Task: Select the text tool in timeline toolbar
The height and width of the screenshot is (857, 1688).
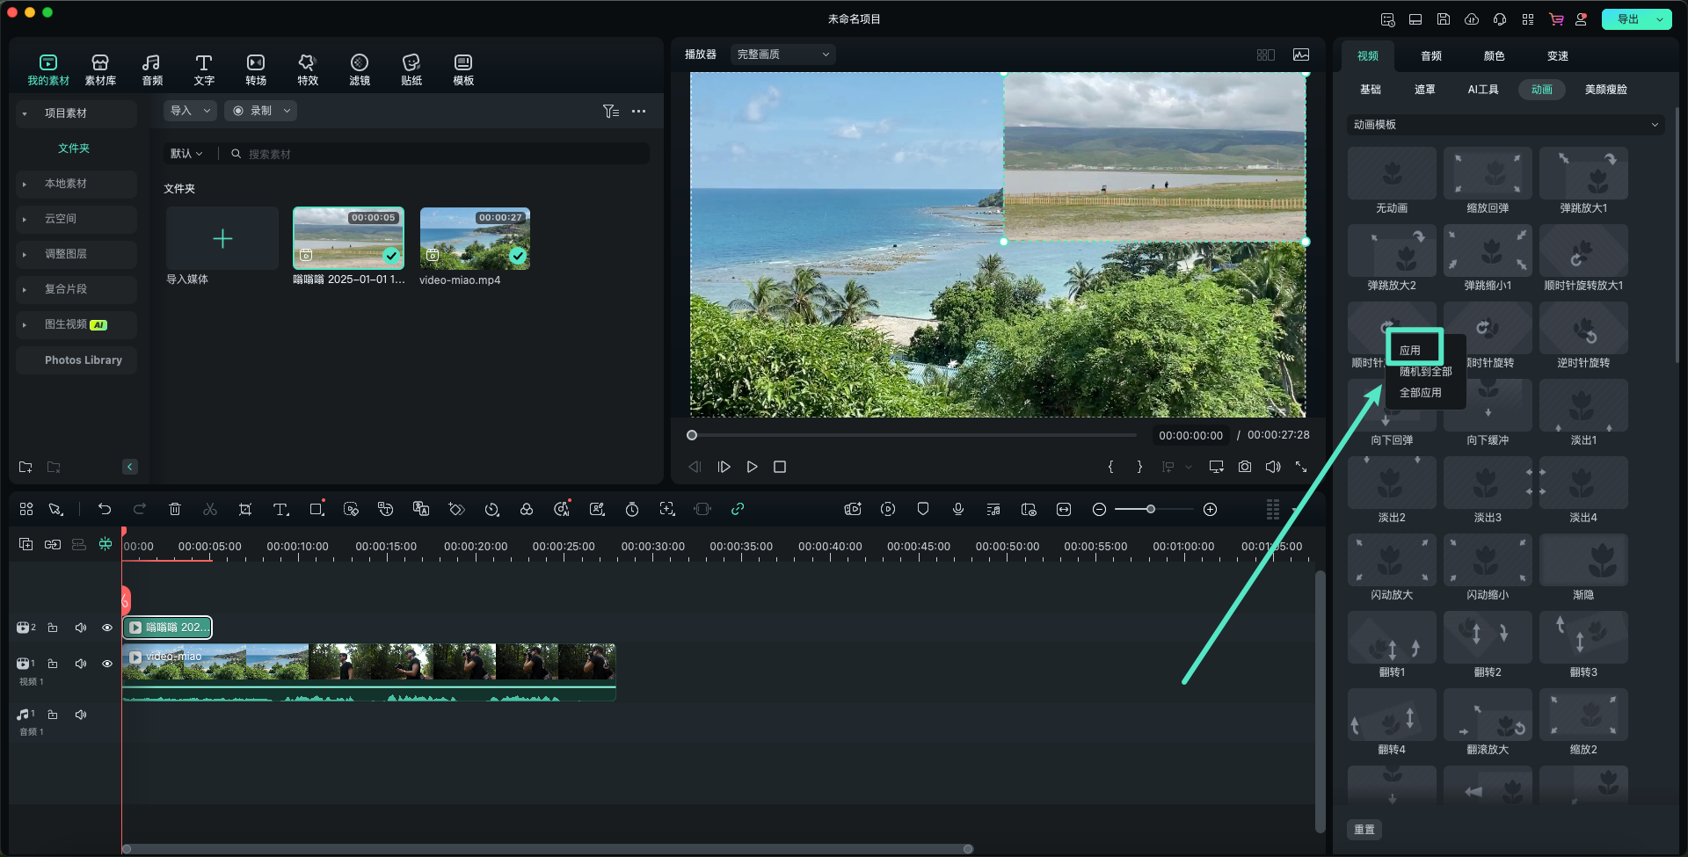Action: [x=280, y=509]
